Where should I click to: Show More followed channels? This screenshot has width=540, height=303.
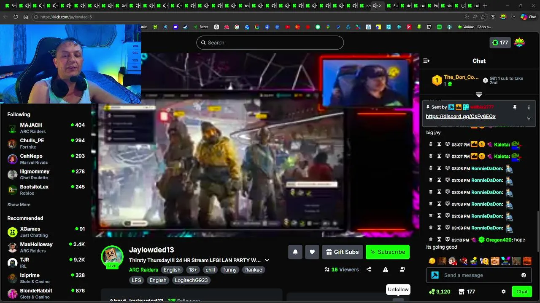(19, 205)
